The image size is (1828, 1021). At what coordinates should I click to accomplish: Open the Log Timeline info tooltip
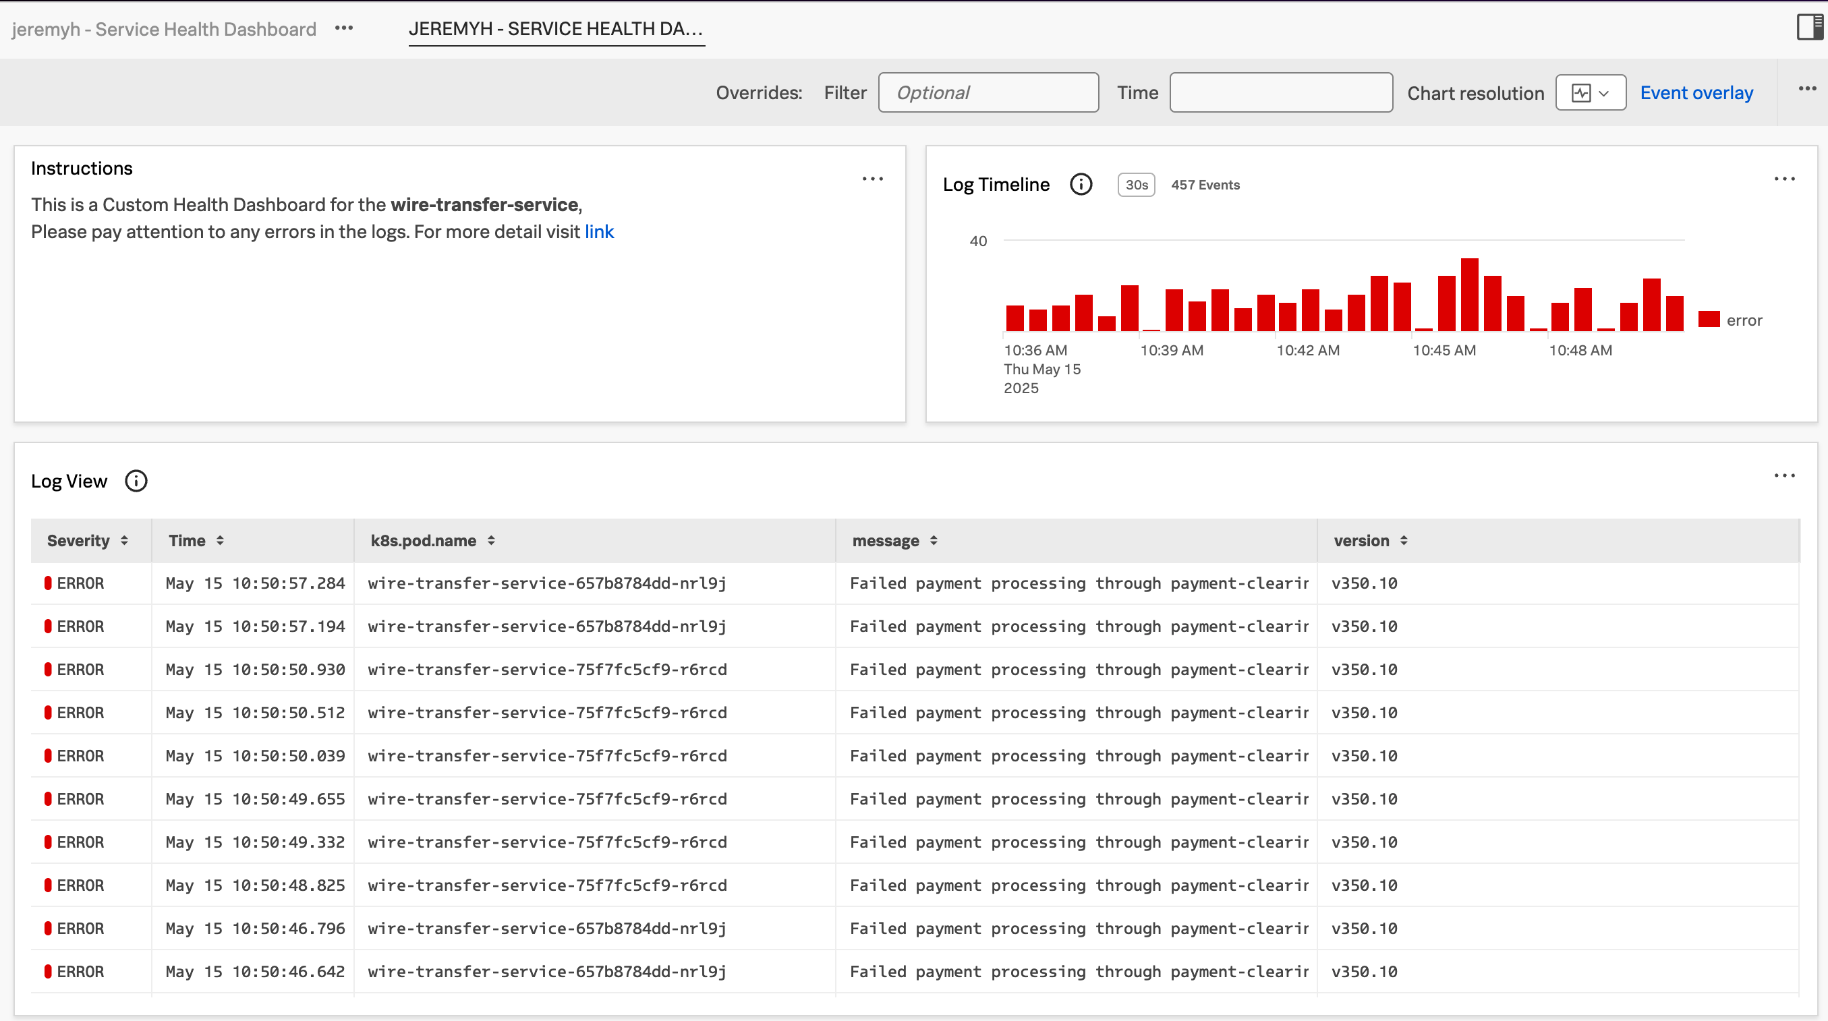click(x=1080, y=183)
